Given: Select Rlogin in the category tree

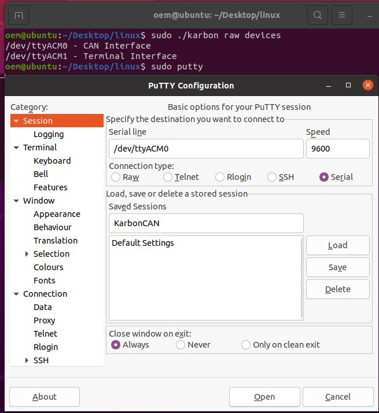Looking at the screenshot, I should tap(46, 347).
